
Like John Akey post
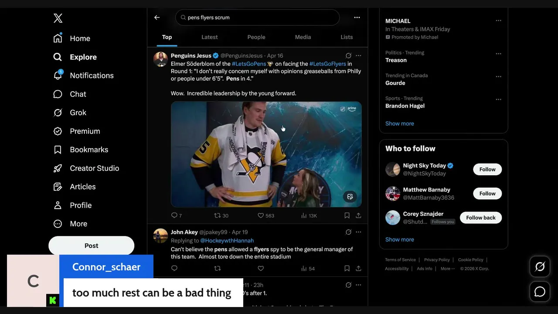(261, 269)
